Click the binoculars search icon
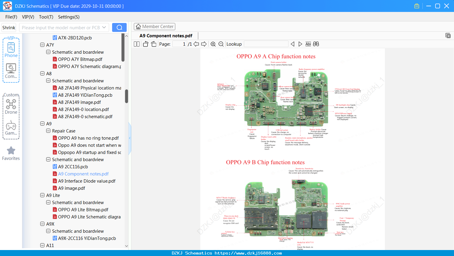The width and height of the screenshot is (454, 256). [x=316, y=44]
